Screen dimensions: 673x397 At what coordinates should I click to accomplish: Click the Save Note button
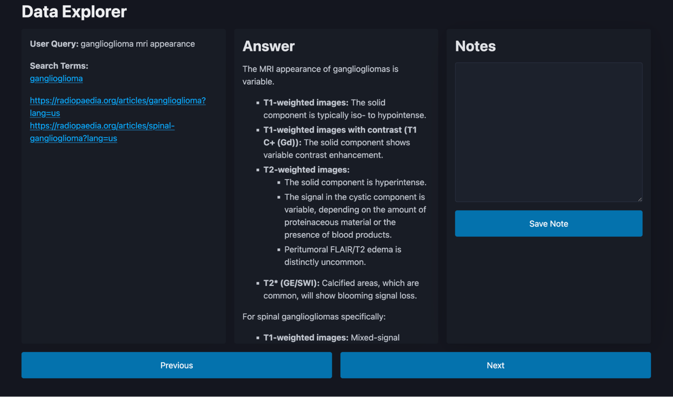[x=548, y=223]
